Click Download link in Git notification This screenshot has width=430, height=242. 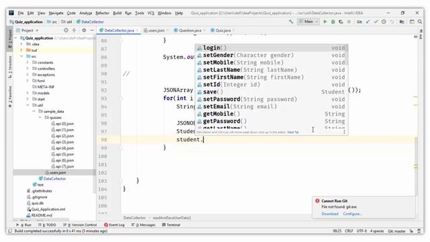point(330,214)
